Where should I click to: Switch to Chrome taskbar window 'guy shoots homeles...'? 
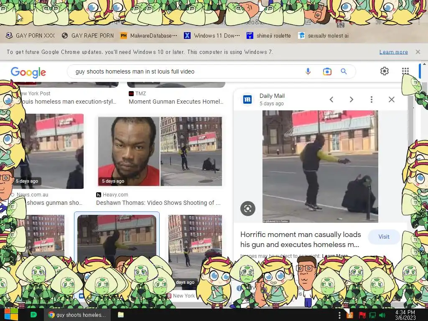77,315
